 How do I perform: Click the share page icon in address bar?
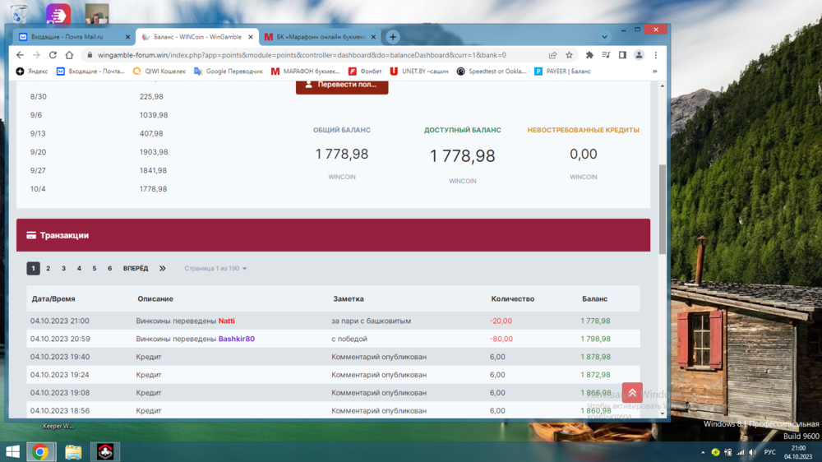(552, 55)
